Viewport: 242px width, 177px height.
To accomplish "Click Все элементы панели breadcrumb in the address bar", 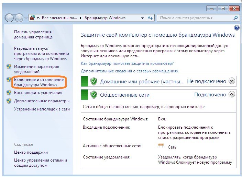I will click(x=59, y=18).
